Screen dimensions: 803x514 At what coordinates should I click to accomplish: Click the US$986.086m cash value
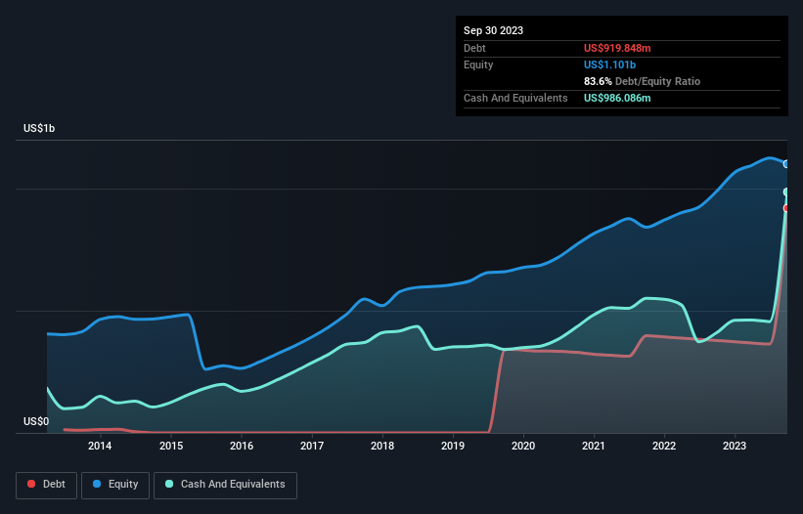(617, 98)
